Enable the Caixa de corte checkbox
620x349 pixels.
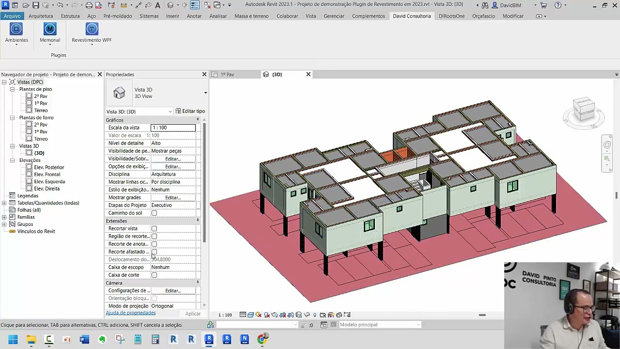click(154, 275)
